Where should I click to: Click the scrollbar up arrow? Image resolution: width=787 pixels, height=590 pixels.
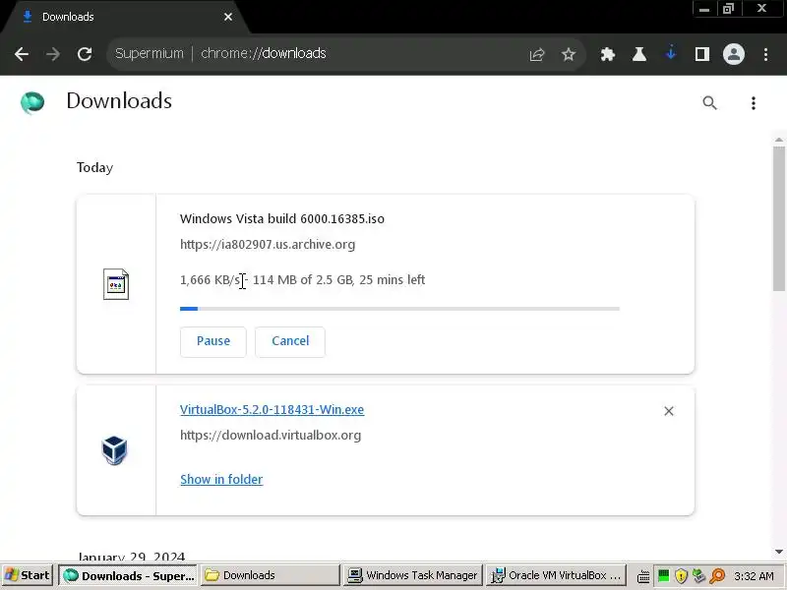(779, 140)
